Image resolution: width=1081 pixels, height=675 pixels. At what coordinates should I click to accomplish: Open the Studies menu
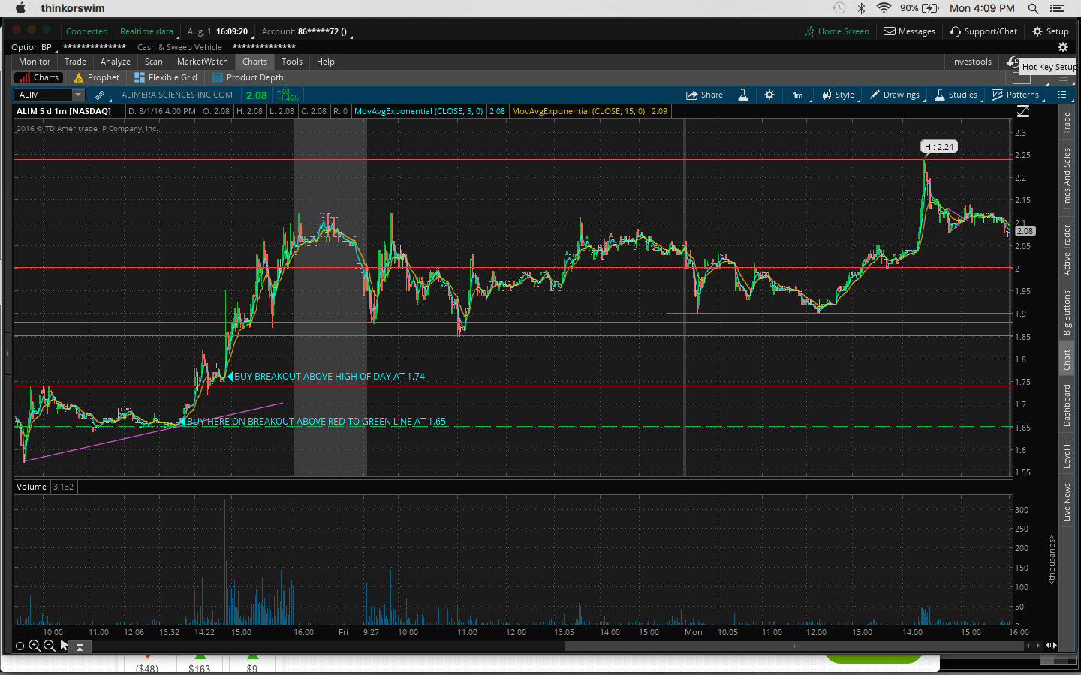click(956, 94)
